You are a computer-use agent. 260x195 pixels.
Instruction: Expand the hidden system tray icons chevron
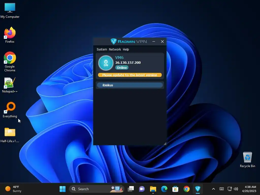pos(214,189)
